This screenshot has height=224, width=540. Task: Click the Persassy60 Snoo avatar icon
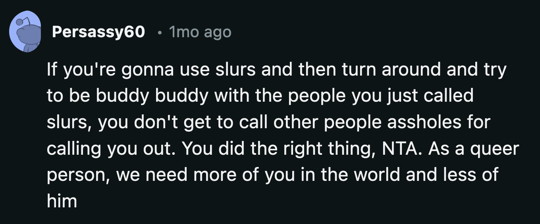coord(25,32)
